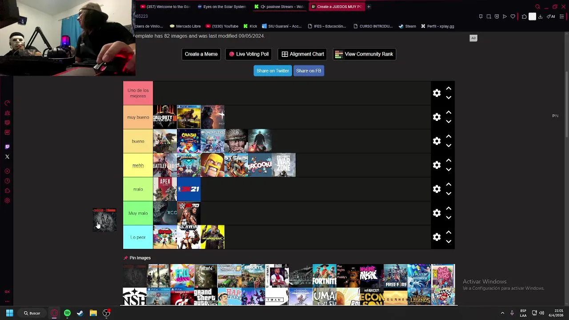Image resolution: width=569 pixels, height=320 pixels.
Task: Open 'CURSO INTRODU...' bookmark
Action: pyautogui.click(x=373, y=26)
